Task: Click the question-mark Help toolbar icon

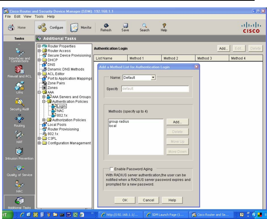Action: coord(164,28)
